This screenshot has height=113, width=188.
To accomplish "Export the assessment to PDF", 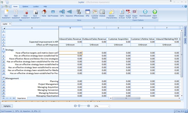I will pyautogui.click(x=128, y=14).
